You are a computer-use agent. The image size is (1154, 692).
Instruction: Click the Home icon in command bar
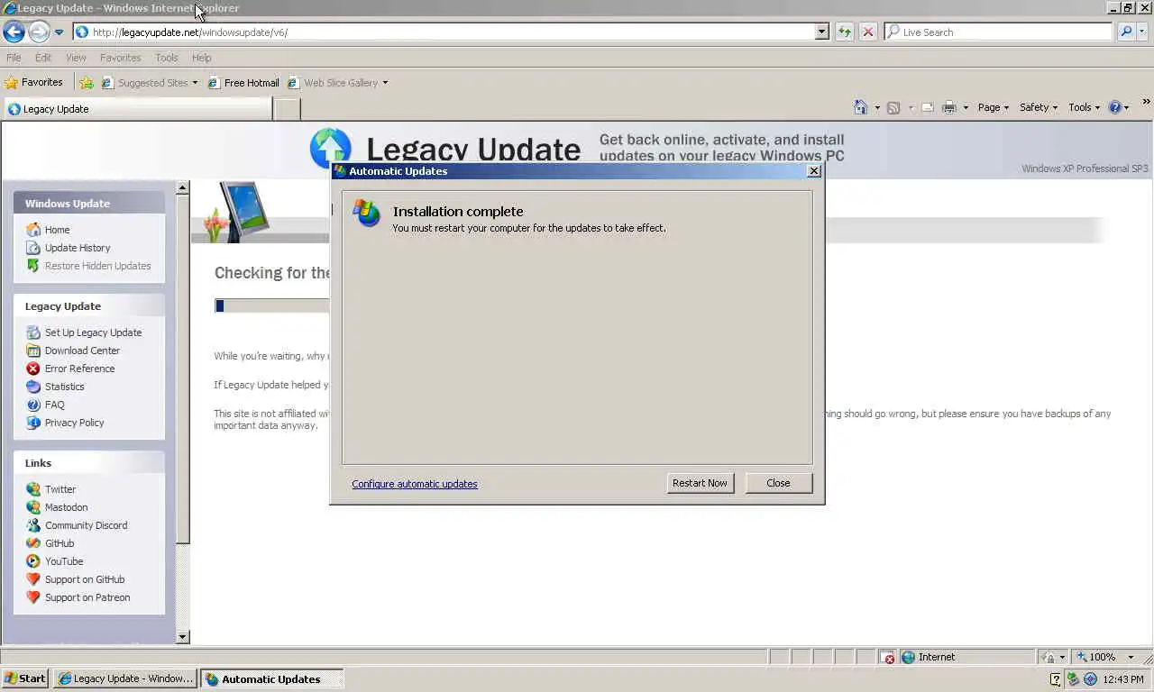[861, 107]
